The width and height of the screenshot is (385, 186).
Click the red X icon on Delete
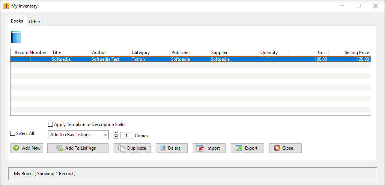(x=163, y=148)
